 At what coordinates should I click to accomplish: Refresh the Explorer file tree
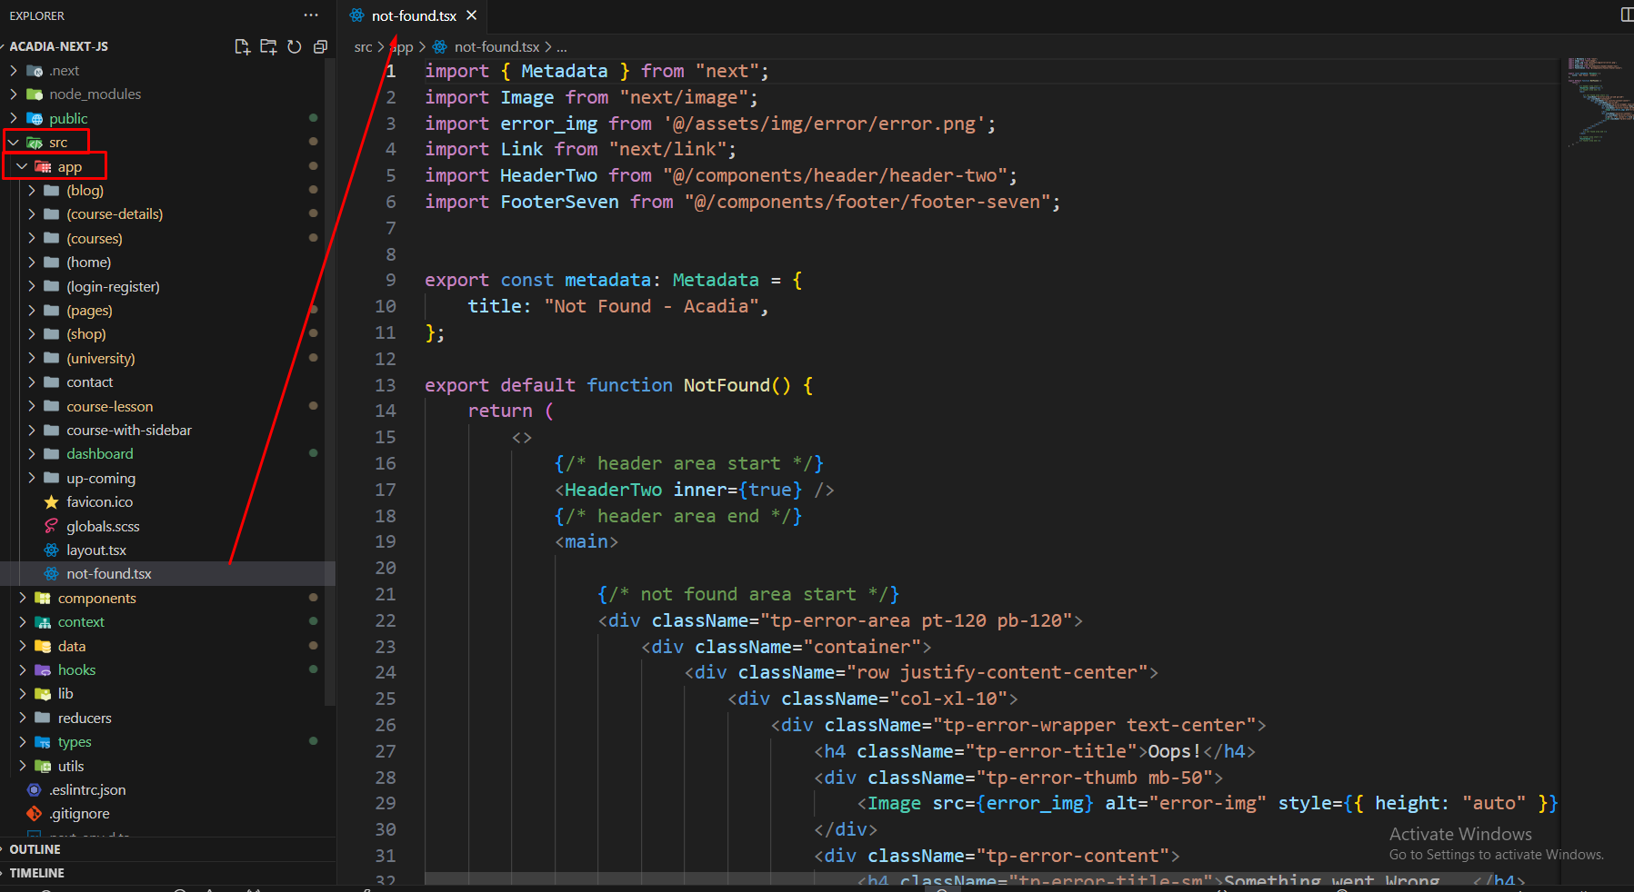coord(294,46)
